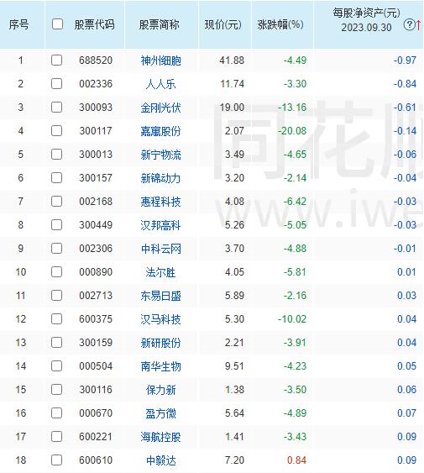Open the 金刚光伏 stock page
The height and width of the screenshot is (473, 424).
(160, 108)
